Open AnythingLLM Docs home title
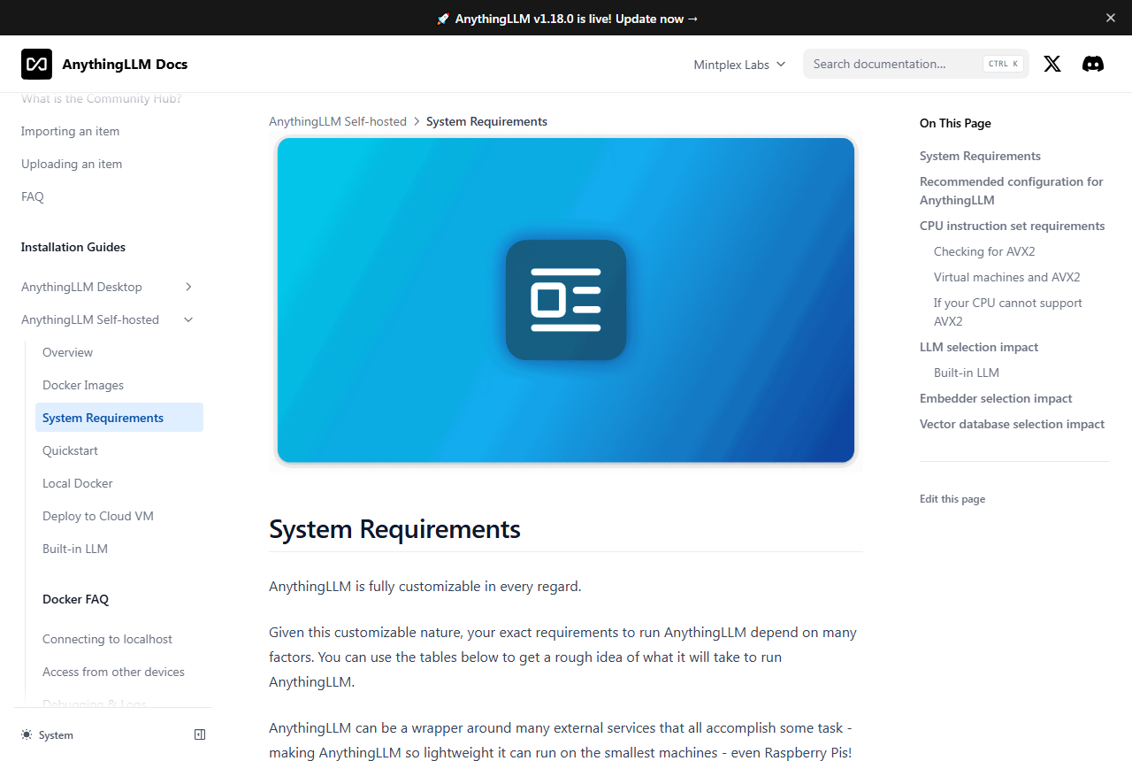 [125, 64]
